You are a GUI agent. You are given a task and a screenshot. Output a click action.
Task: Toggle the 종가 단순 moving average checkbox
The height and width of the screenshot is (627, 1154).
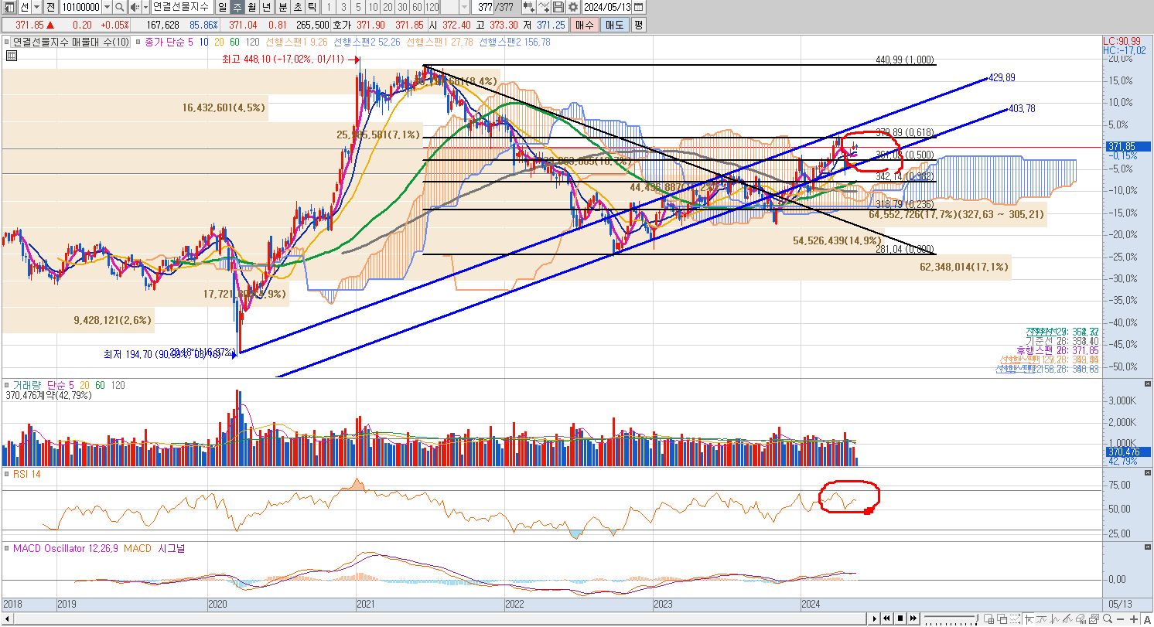pos(139,43)
